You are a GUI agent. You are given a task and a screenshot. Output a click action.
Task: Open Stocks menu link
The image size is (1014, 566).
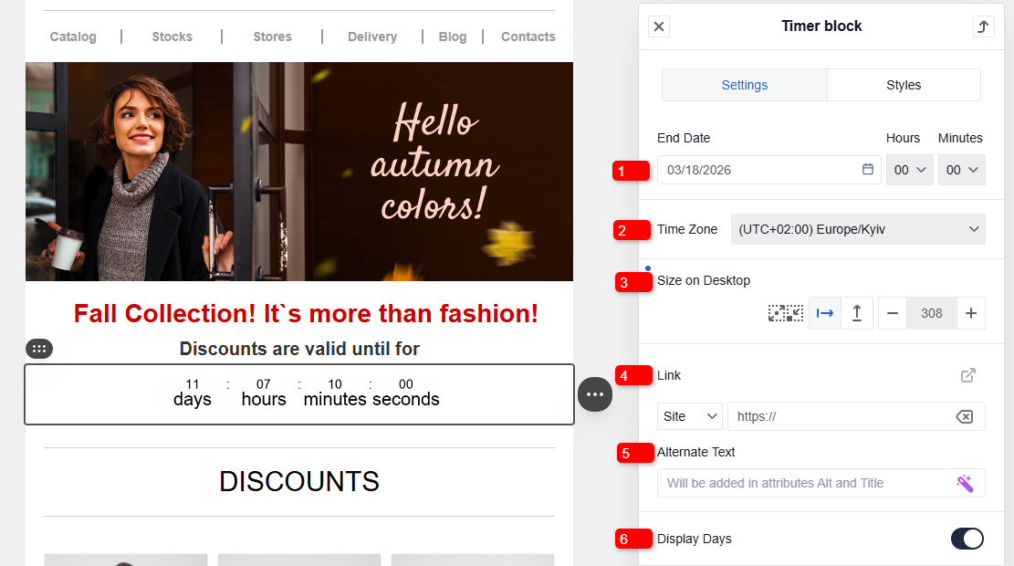tap(172, 37)
